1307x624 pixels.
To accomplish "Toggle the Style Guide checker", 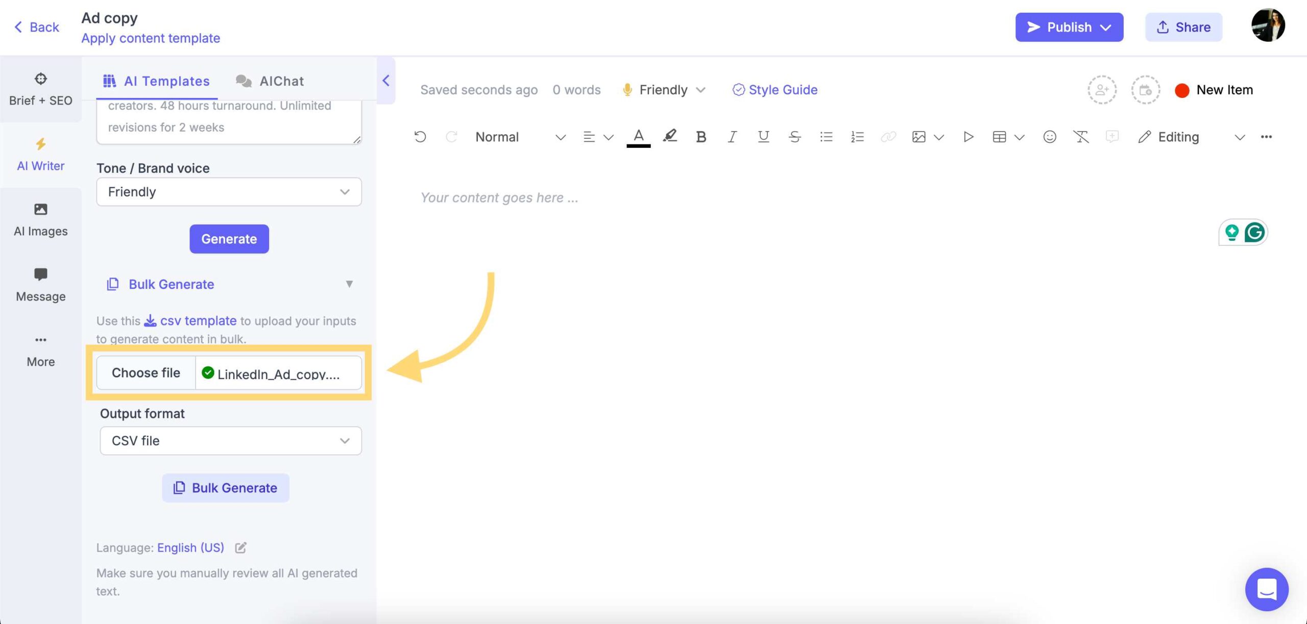I will pos(773,89).
